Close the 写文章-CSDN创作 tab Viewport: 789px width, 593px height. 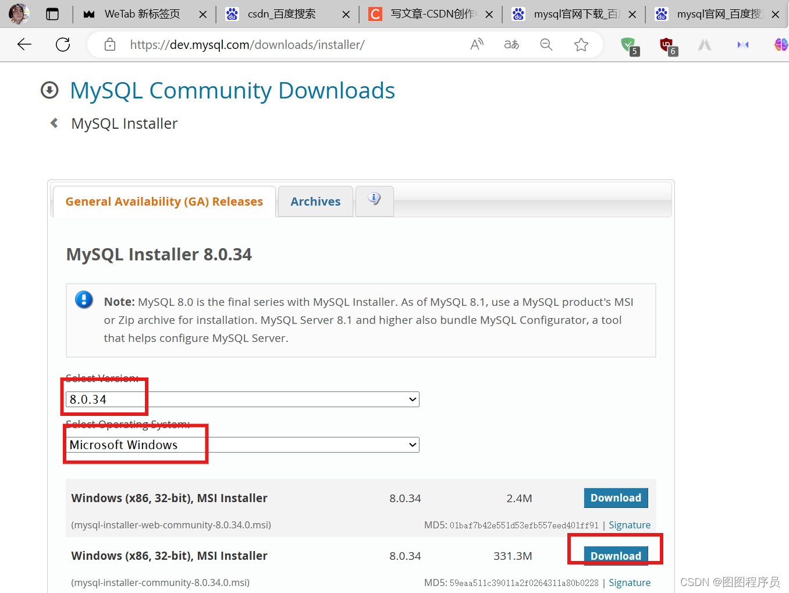489,15
